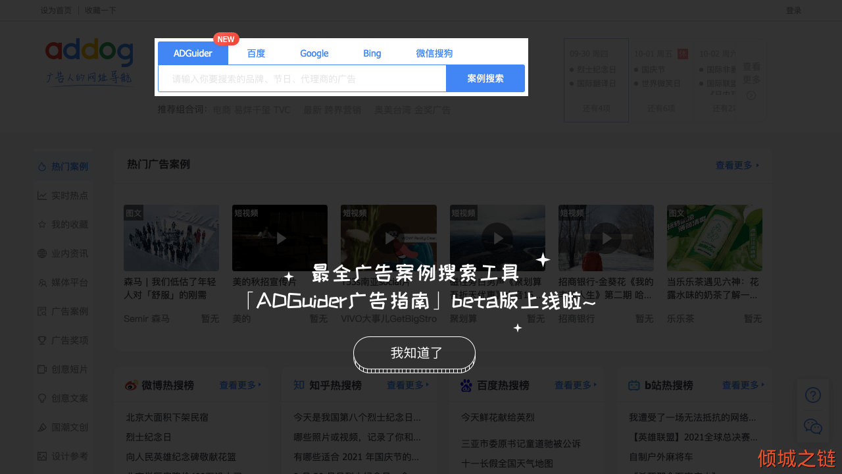Focus the ad case search input field
Screen dimensions: 842x474
point(302,78)
